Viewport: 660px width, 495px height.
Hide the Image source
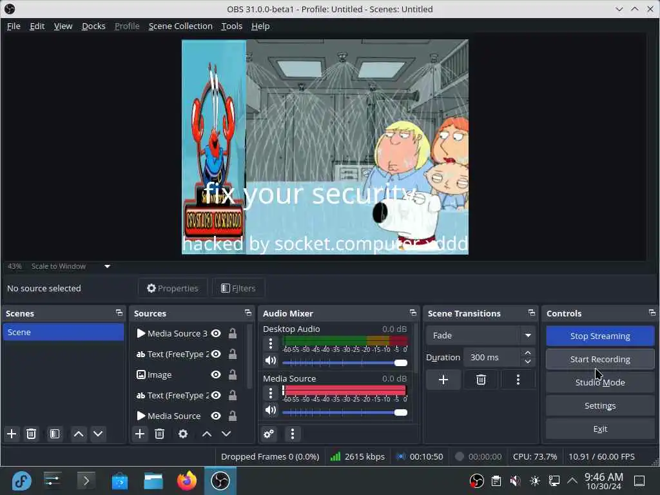coord(216,374)
